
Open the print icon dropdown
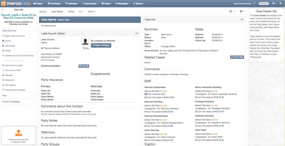coord(232,12)
